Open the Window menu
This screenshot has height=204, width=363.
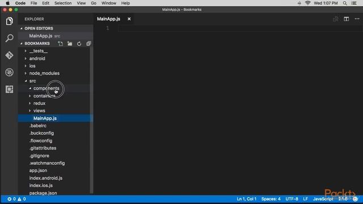[x=109, y=3]
